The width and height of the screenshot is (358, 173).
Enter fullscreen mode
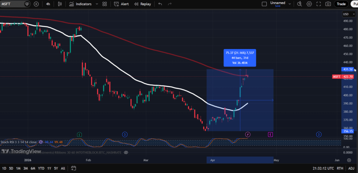(x=318, y=4)
